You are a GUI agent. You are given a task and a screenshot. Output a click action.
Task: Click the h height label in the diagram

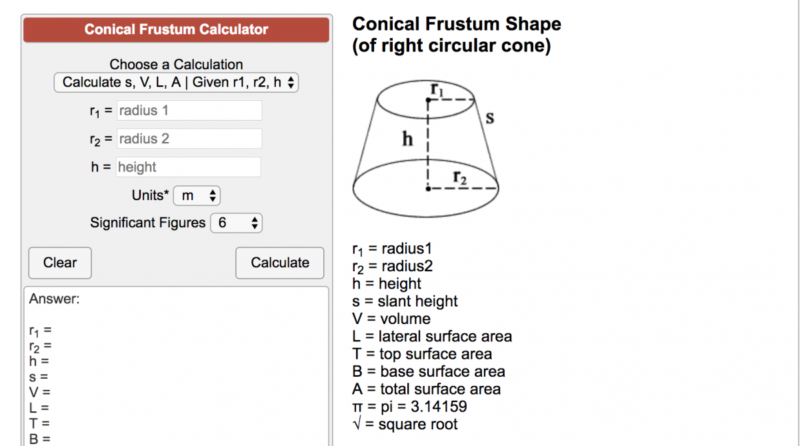tap(407, 139)
